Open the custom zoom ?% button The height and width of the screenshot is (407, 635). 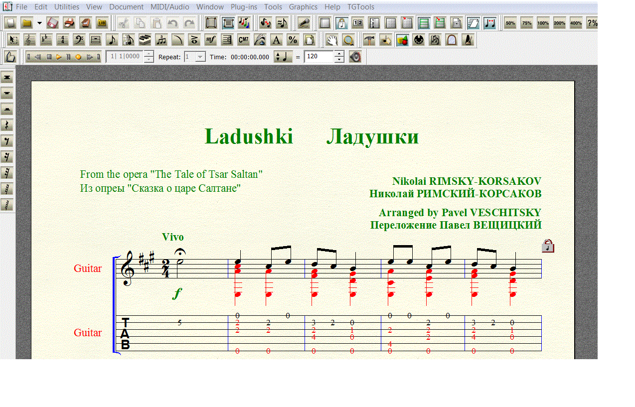(x=592, y=23)
